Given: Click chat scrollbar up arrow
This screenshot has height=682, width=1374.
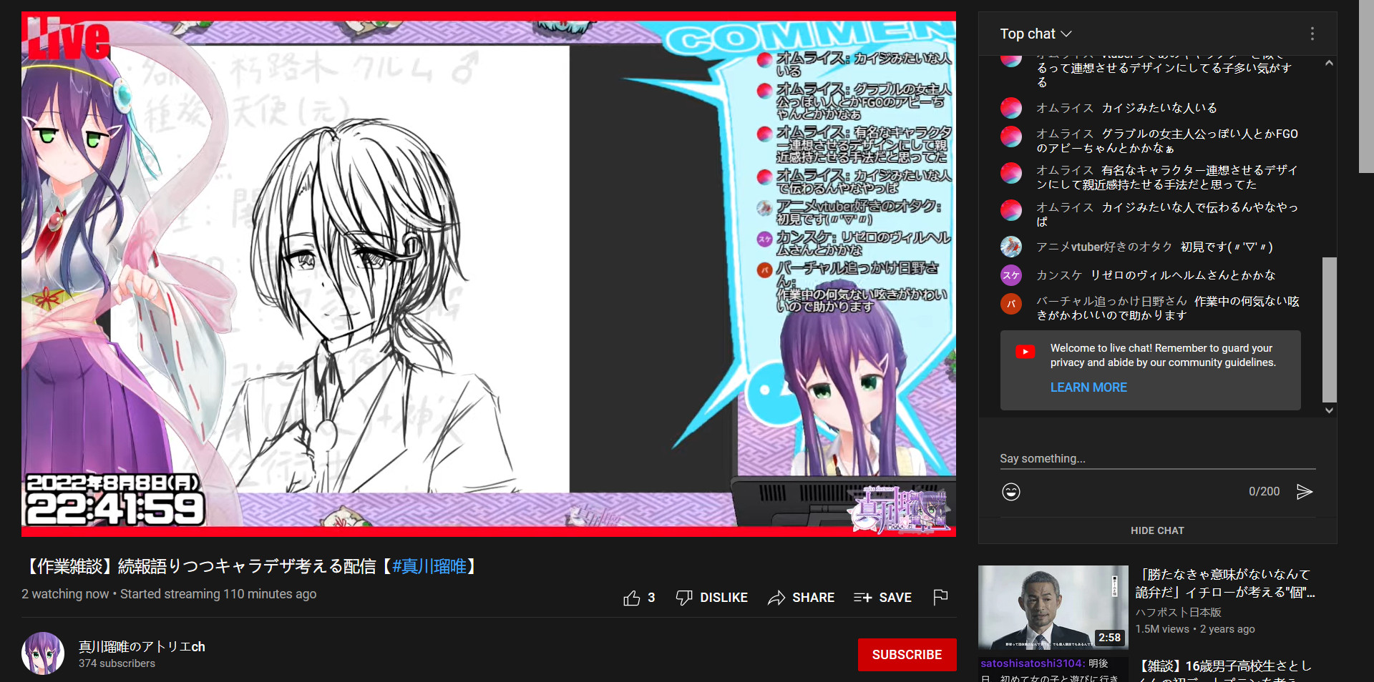Looking at the screenshot, I should tap(1329, 63).
